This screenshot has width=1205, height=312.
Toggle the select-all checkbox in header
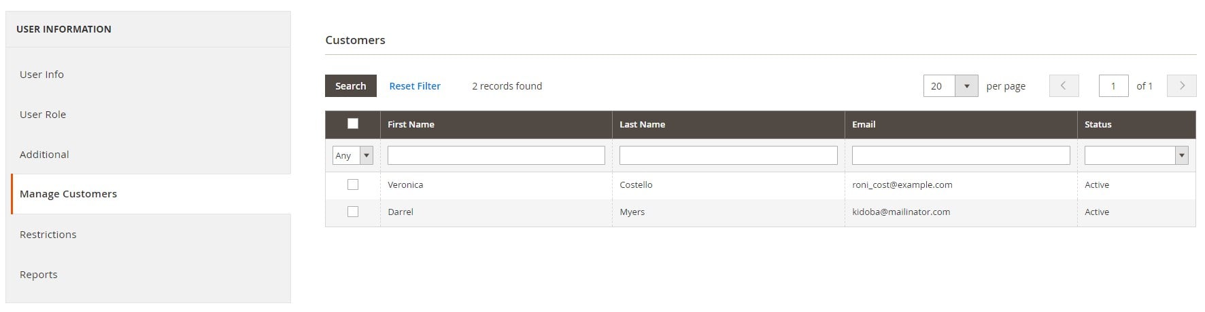[x=353, y=123]
